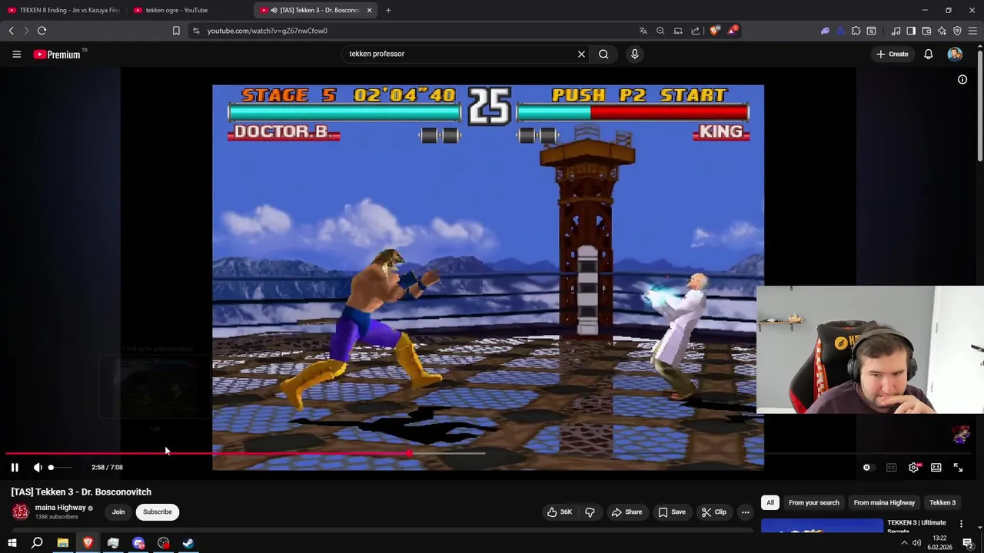
Task: Toggle closed captions (CC) button
Action: tap(891, 467)
